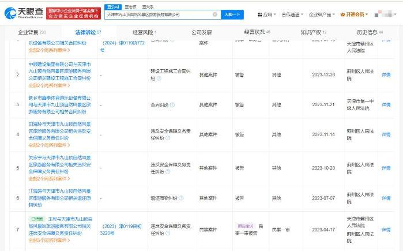This screenshot has width=403, height=251.
Task: Click the company name search input field
Action: coord(159,14)
